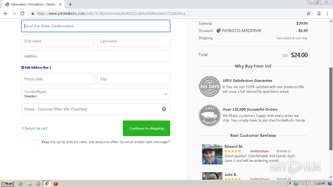The height and width of the screenshot is (187, 333).
Task: Open the file explorer taskbar icon
Action: 29,184
